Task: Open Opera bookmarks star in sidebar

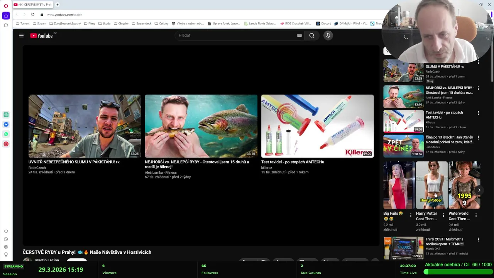Action: (6, 25)
